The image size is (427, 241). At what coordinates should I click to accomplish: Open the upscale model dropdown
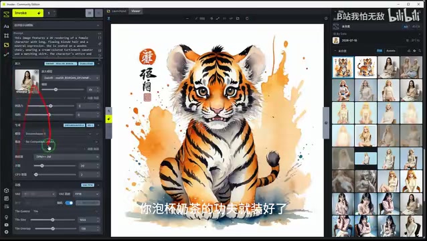(x=70, y=78)
